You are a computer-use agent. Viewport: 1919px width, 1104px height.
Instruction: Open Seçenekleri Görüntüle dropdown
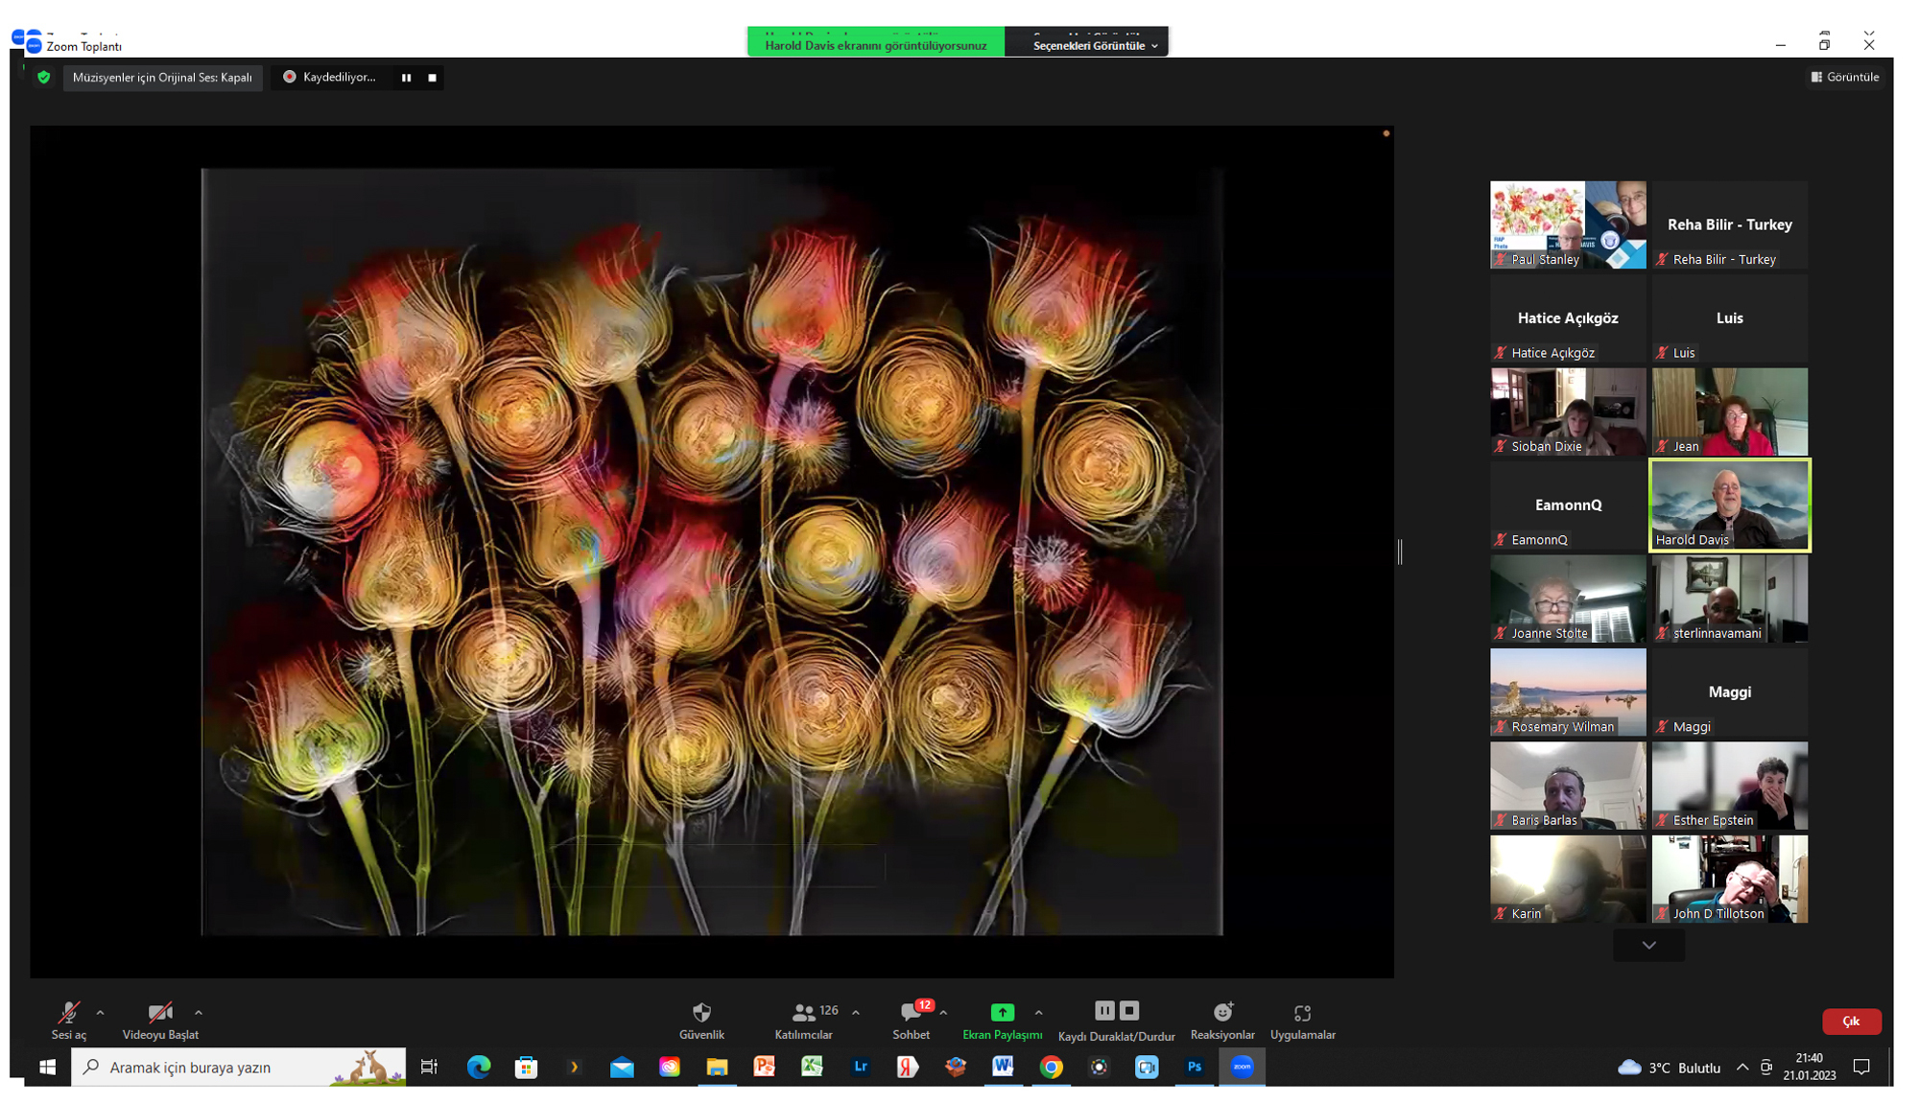tap(1095, 45)
